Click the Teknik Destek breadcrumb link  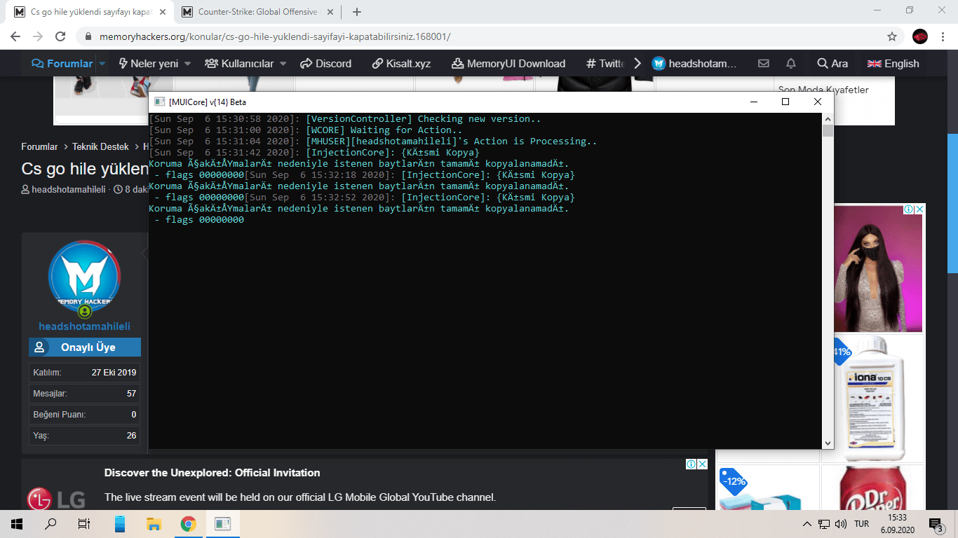click(x=100, y=147)
